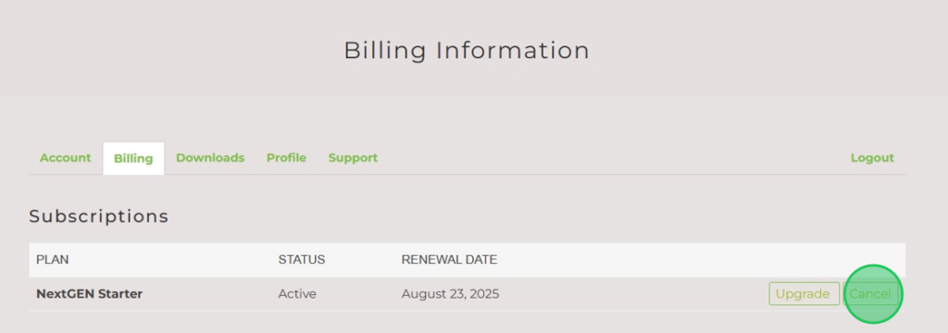This screenshot has height=333, width=948.
Task: Cancel the NextGEN Starter subscription
Action: tap(870, 294)
